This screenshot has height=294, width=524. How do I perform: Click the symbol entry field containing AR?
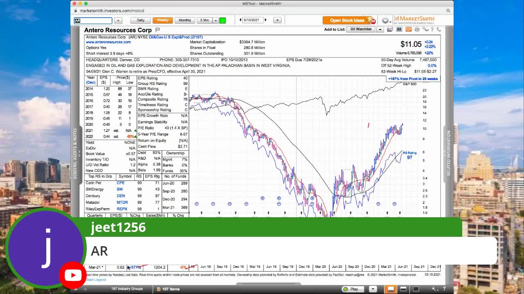[x=93, y=20]
